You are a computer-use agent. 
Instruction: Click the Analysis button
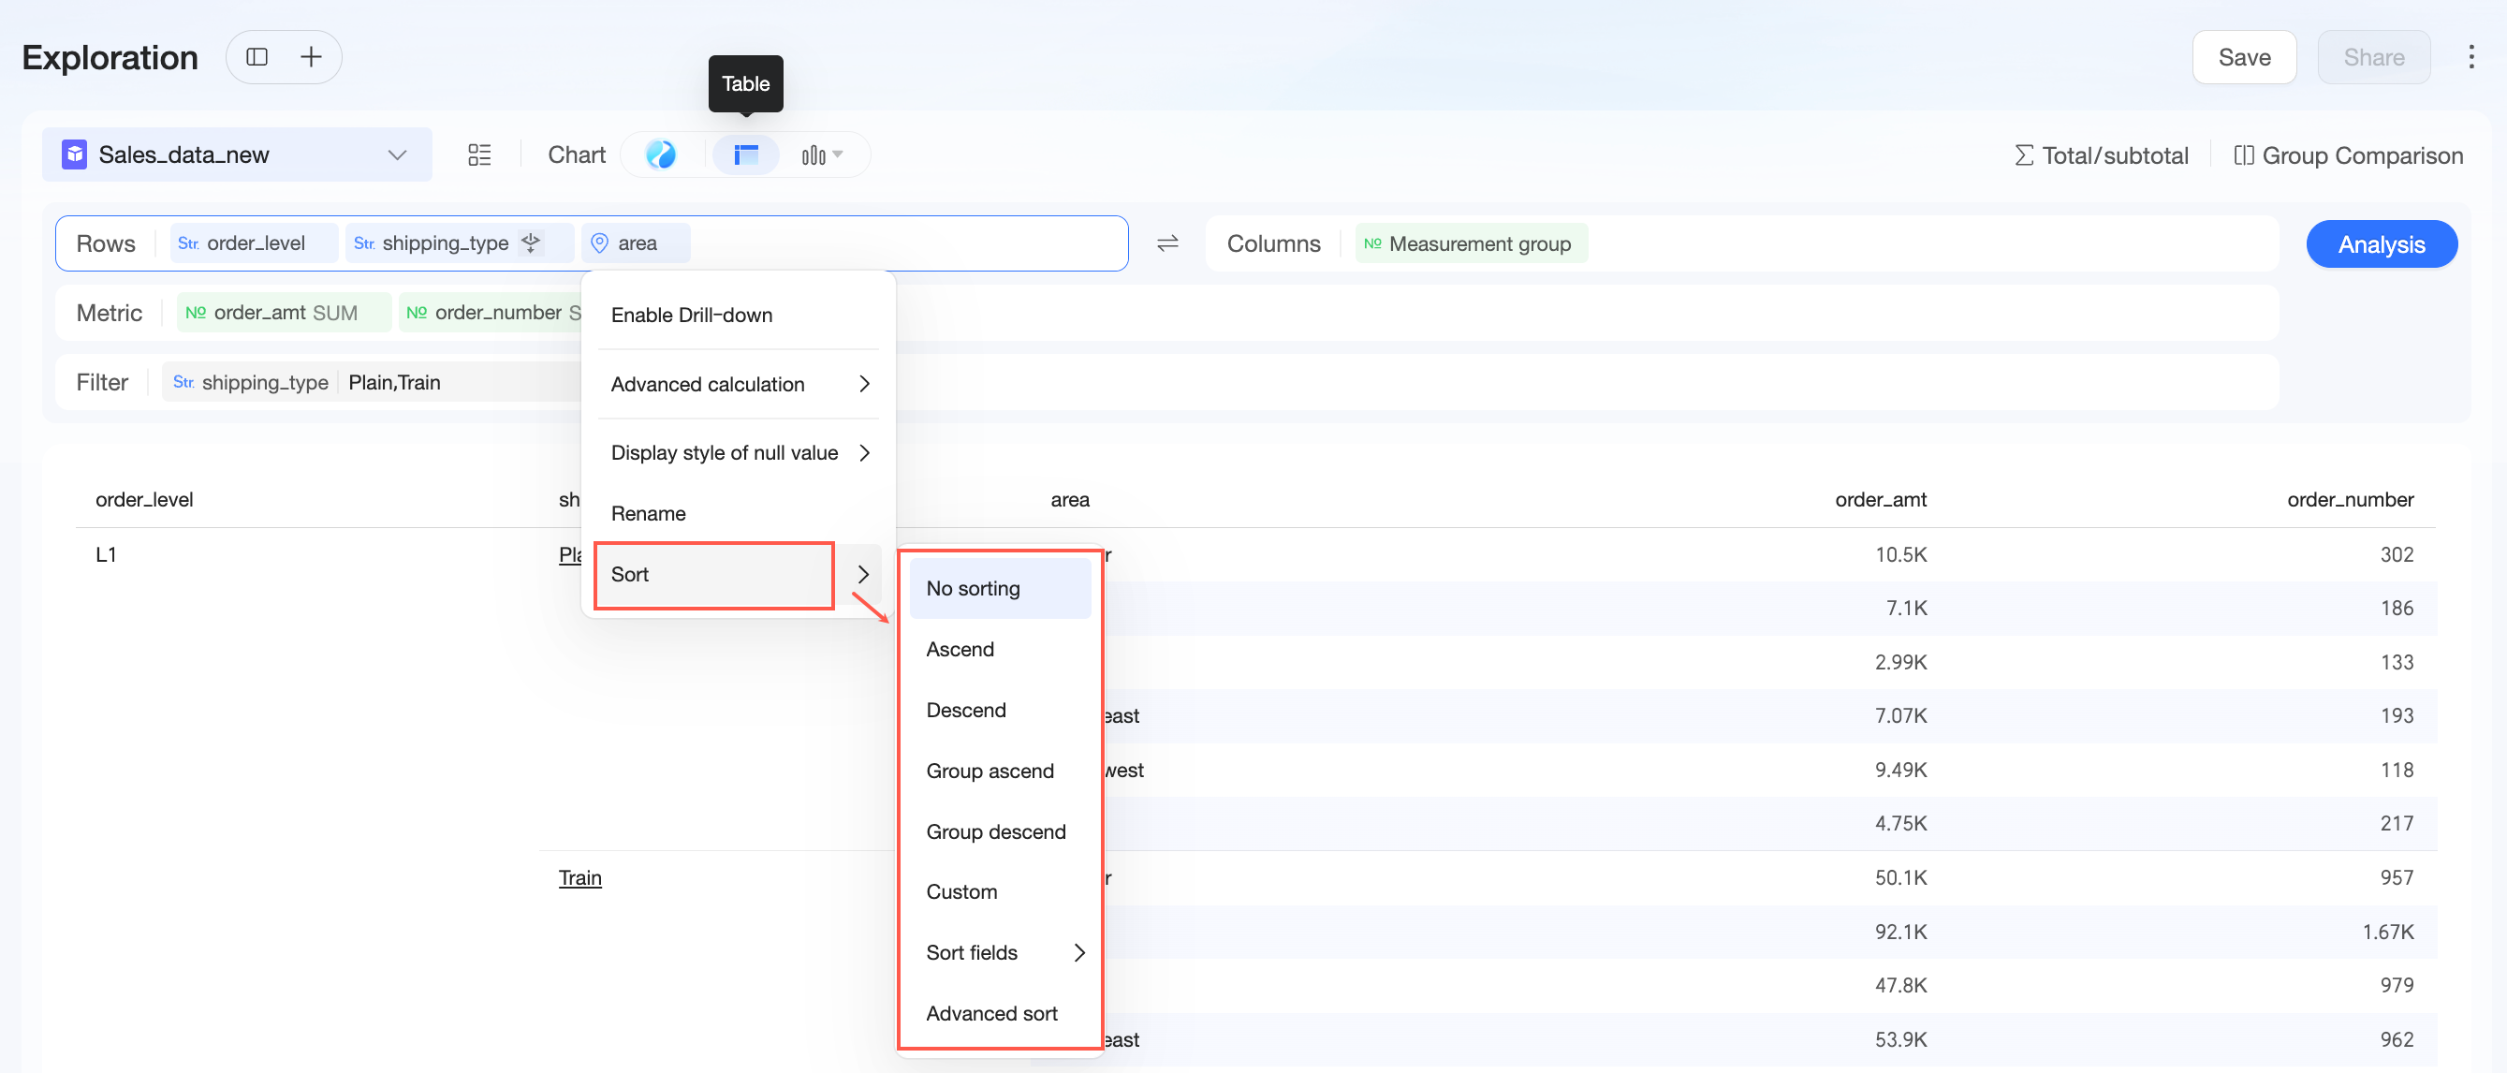[2381, 244]
